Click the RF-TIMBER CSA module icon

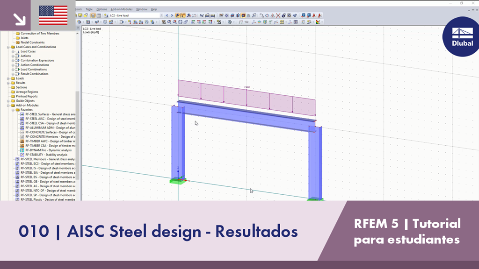click(22, 146)
